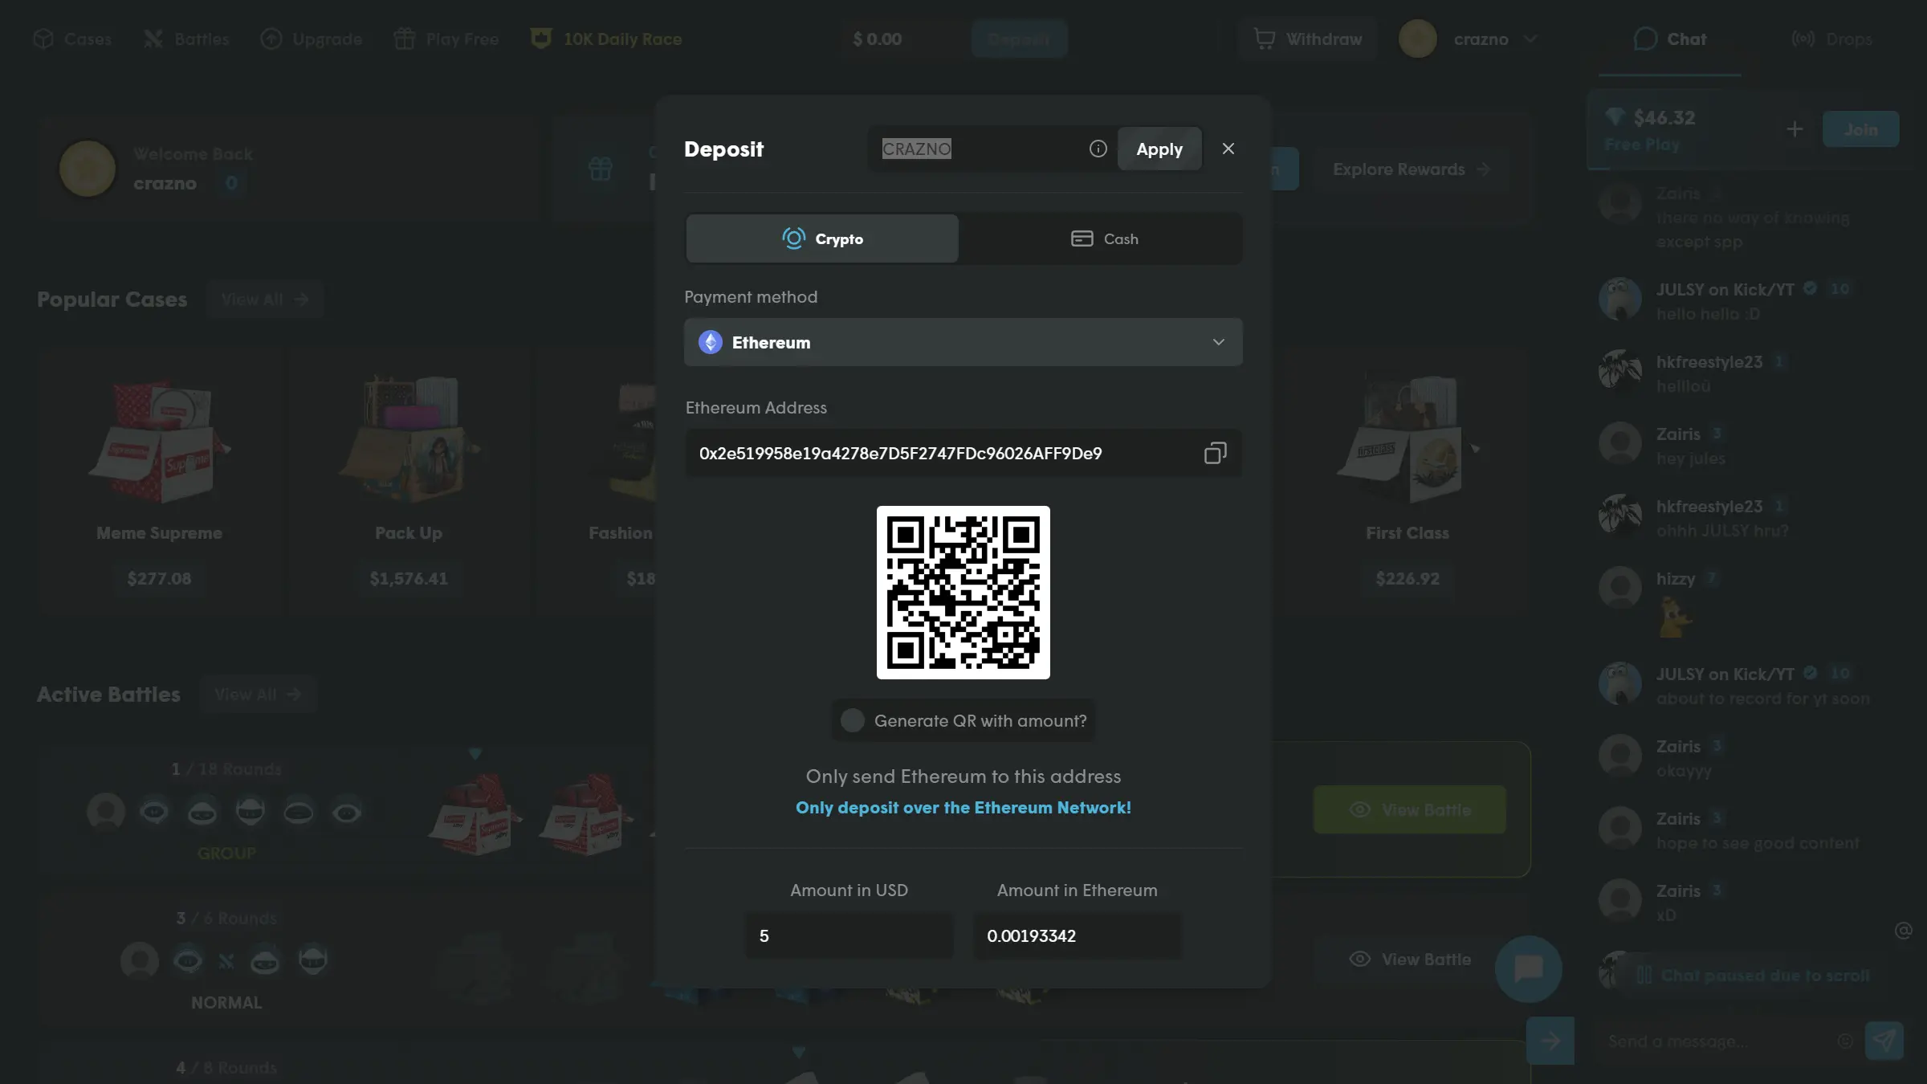View all Popular Cases
The width and height of the screenshot is (1927, 1084).
[264, 299]
